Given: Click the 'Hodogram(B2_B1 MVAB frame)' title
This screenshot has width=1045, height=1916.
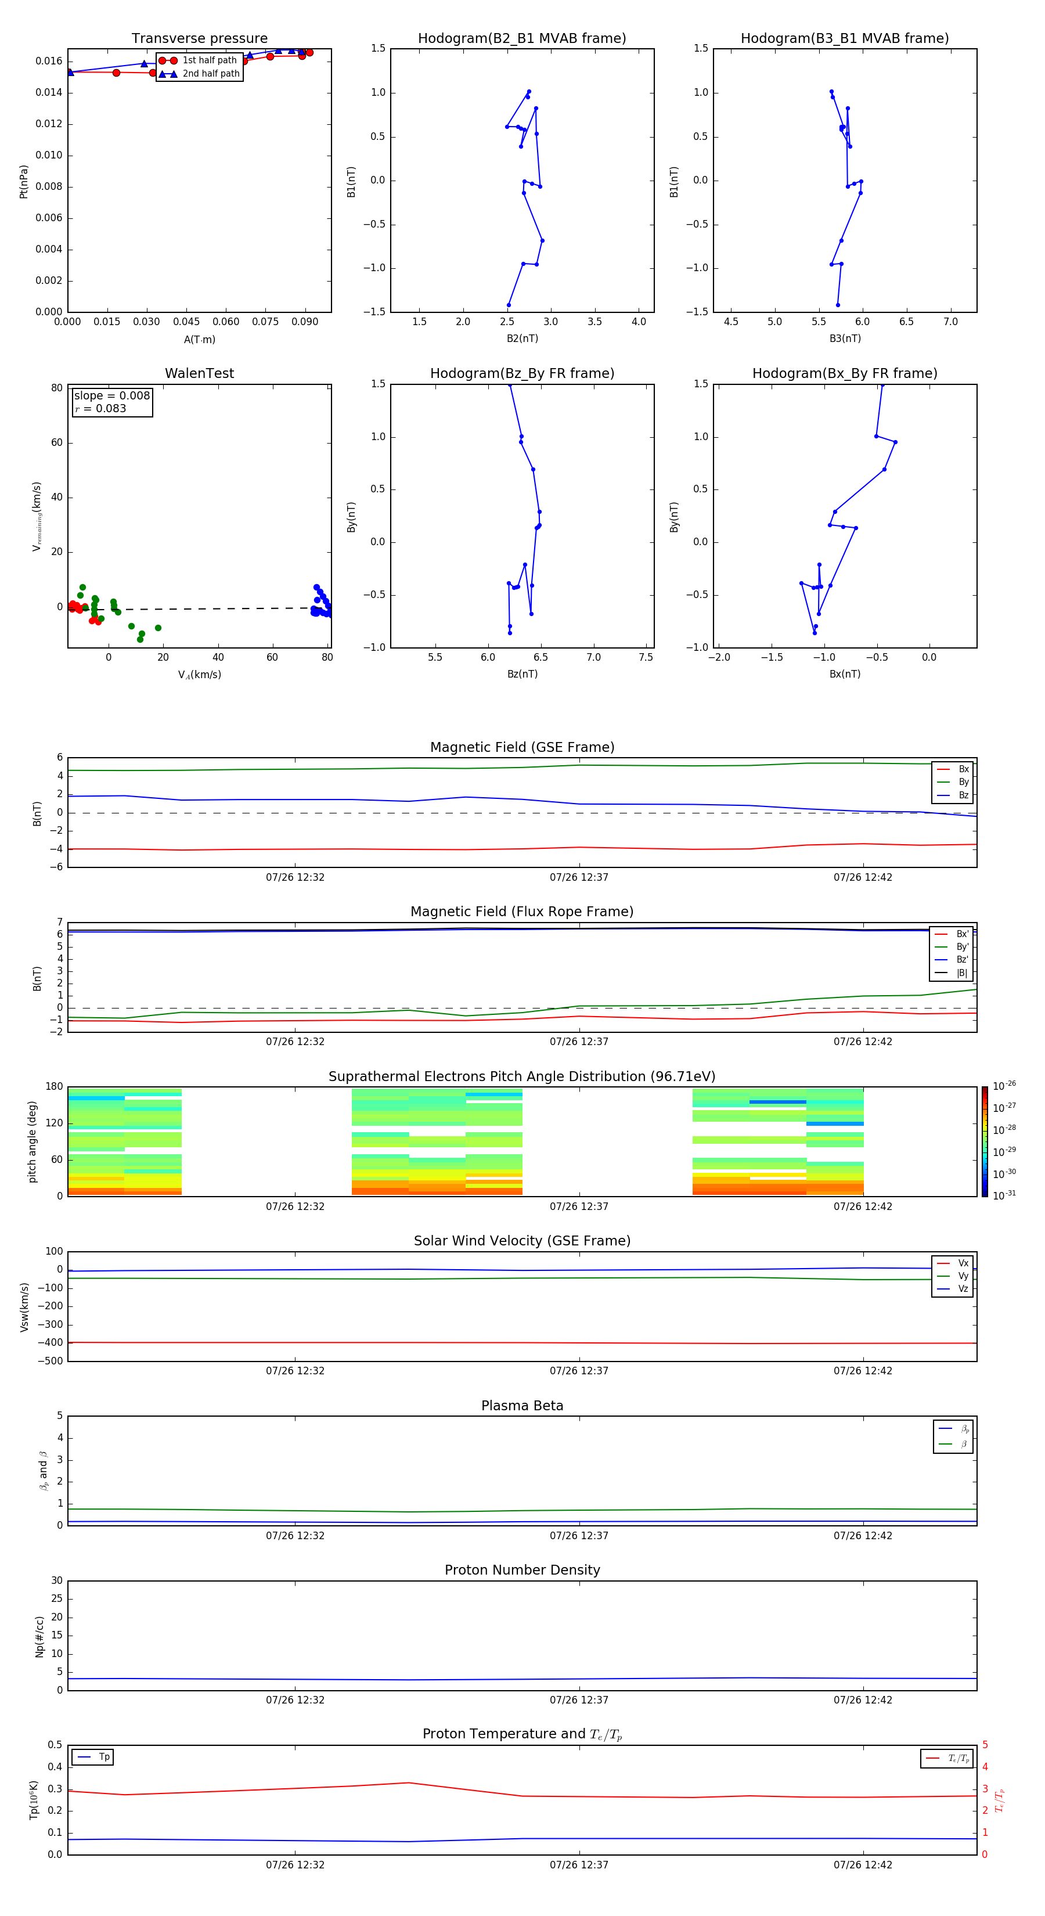Looking at the screenshot, I should pos(522,39).
